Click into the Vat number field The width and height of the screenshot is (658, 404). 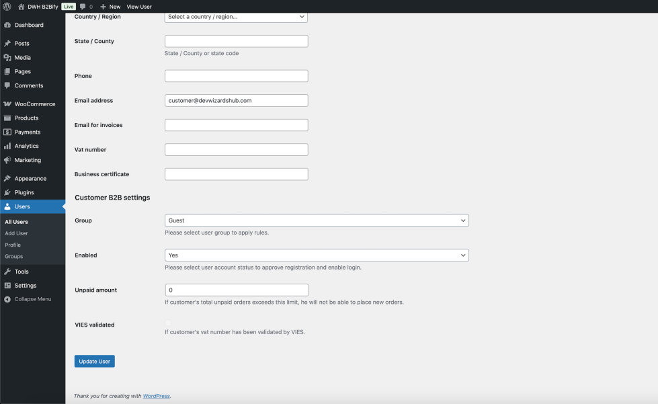coord(236,149)
